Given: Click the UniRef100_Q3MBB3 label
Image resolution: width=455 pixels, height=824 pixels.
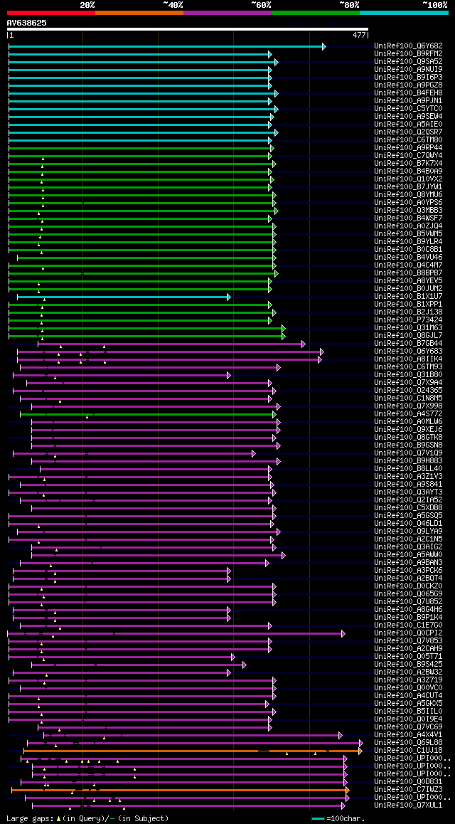Looking at the screenshot, I should (408, 211).
